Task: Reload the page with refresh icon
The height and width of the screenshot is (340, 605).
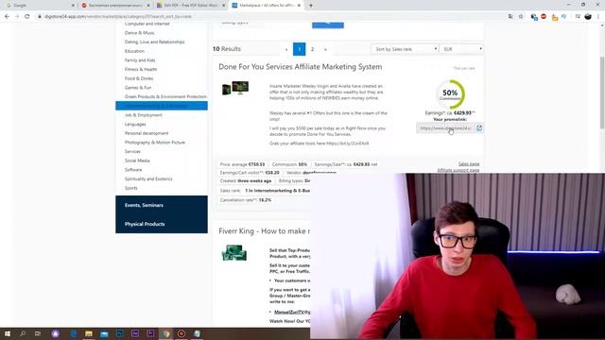Action: (27, 17)
